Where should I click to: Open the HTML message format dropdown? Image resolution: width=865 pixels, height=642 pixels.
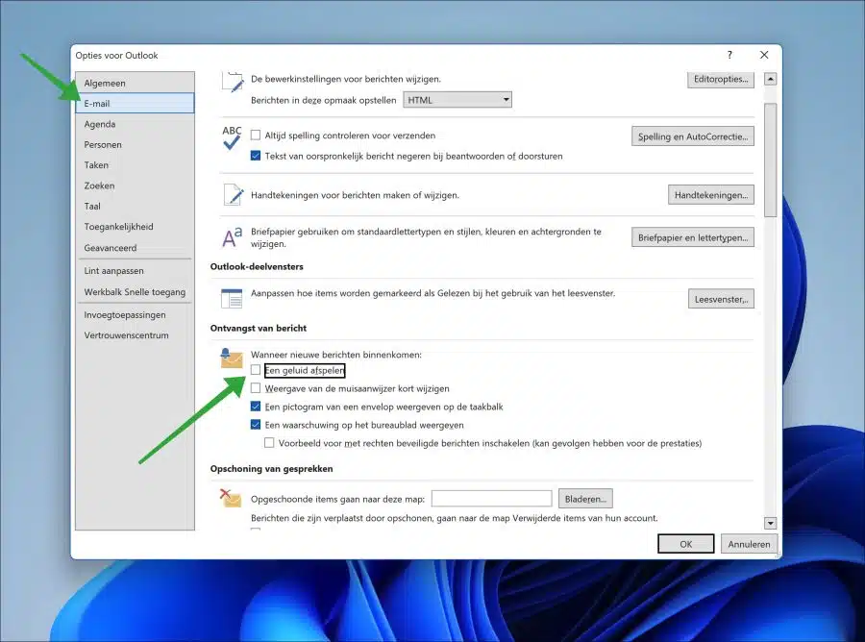coord(457,100)
